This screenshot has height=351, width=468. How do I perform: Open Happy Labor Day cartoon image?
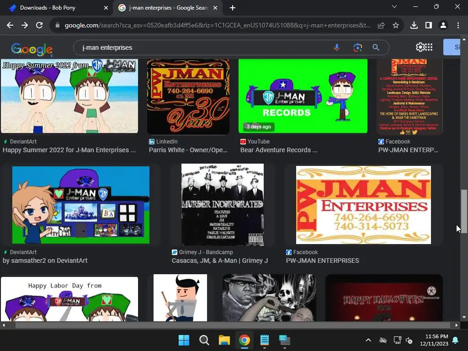point(69,299)
